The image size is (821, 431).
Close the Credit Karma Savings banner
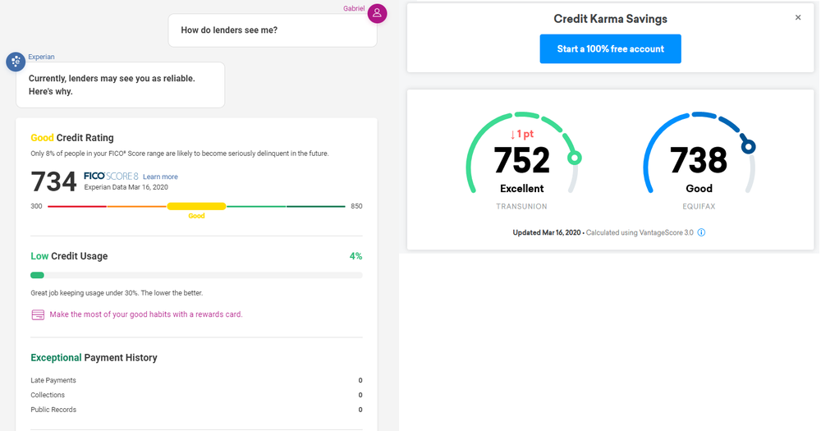tap(798, 18)
